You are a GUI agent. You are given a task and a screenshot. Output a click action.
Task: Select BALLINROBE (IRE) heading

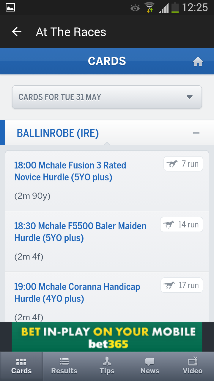click(58, 133)
